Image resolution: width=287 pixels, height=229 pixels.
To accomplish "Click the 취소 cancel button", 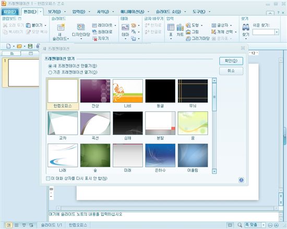I will (x=231, y=71).
